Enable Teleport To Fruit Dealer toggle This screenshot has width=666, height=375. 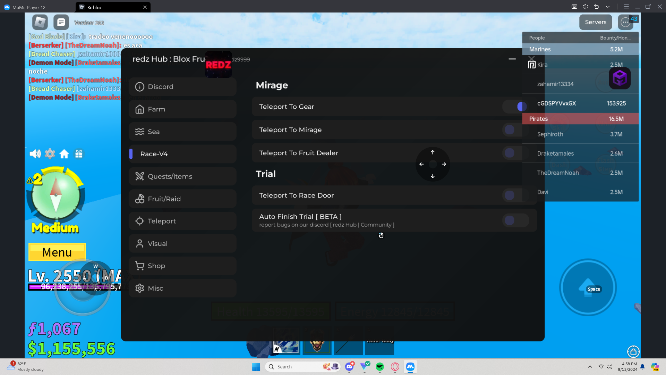(515, 153)
